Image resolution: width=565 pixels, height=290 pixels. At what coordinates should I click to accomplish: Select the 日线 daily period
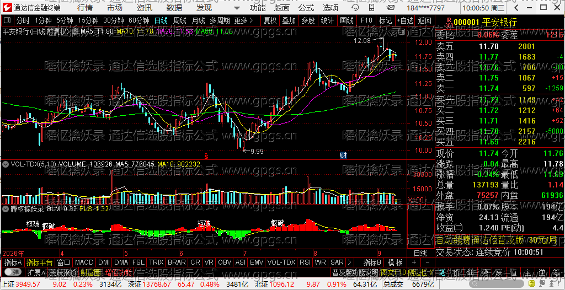pos(161,20)
